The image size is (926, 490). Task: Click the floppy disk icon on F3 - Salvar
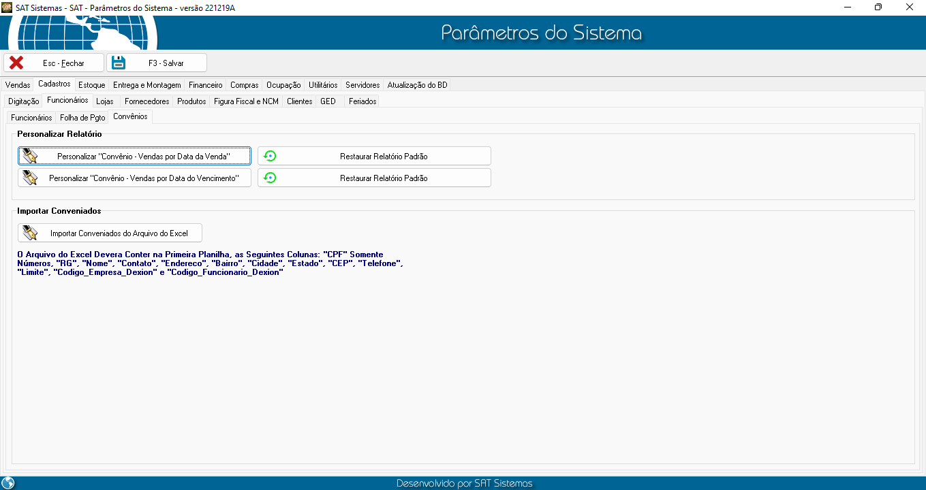point(119,63)
